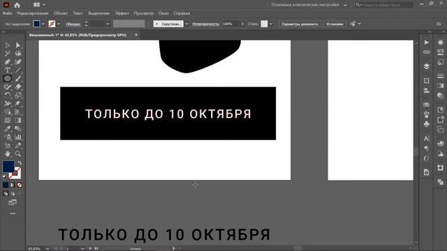Select the Mesh tool
The image size is (447, 251).
[x=8, y=121]
